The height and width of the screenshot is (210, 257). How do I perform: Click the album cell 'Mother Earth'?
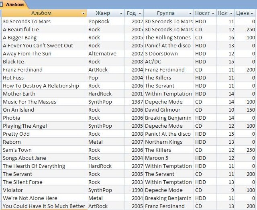tap(44, 94)
